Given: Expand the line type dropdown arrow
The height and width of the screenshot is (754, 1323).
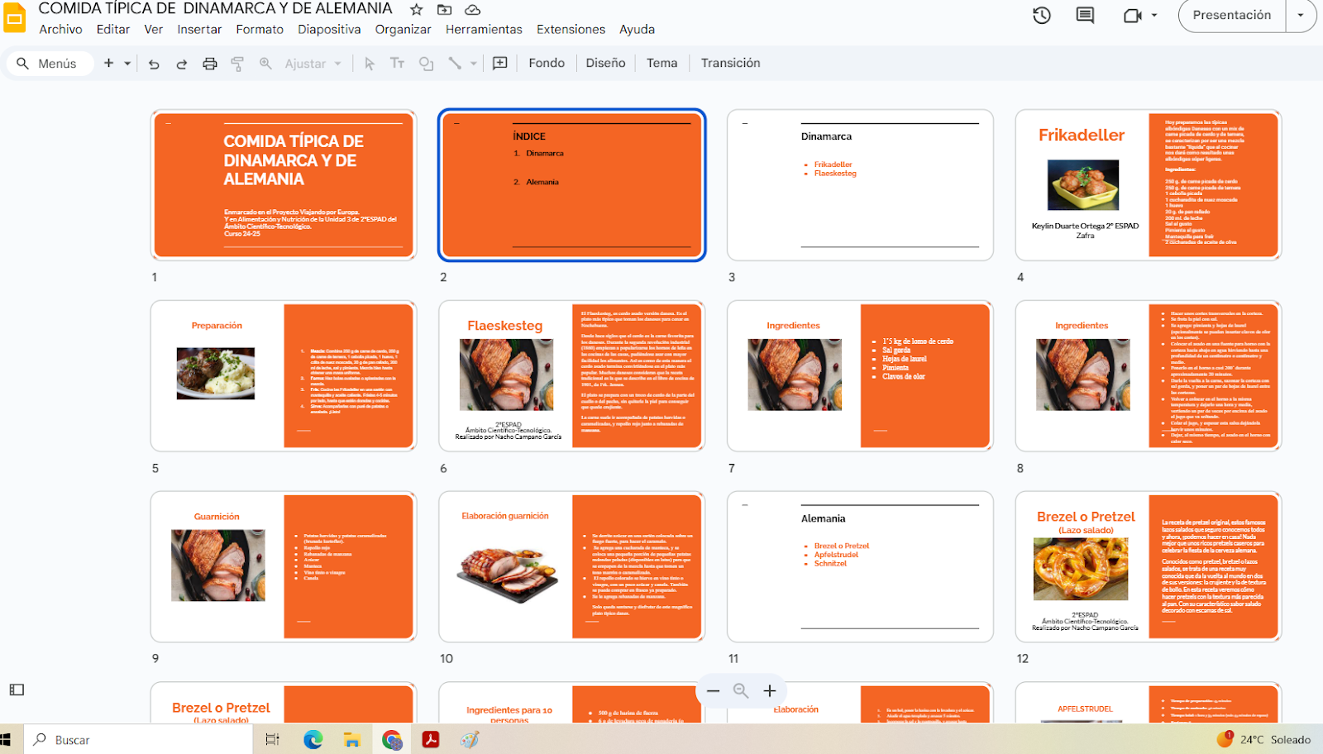Looking at the screenshot, I should tap(474, 64).
